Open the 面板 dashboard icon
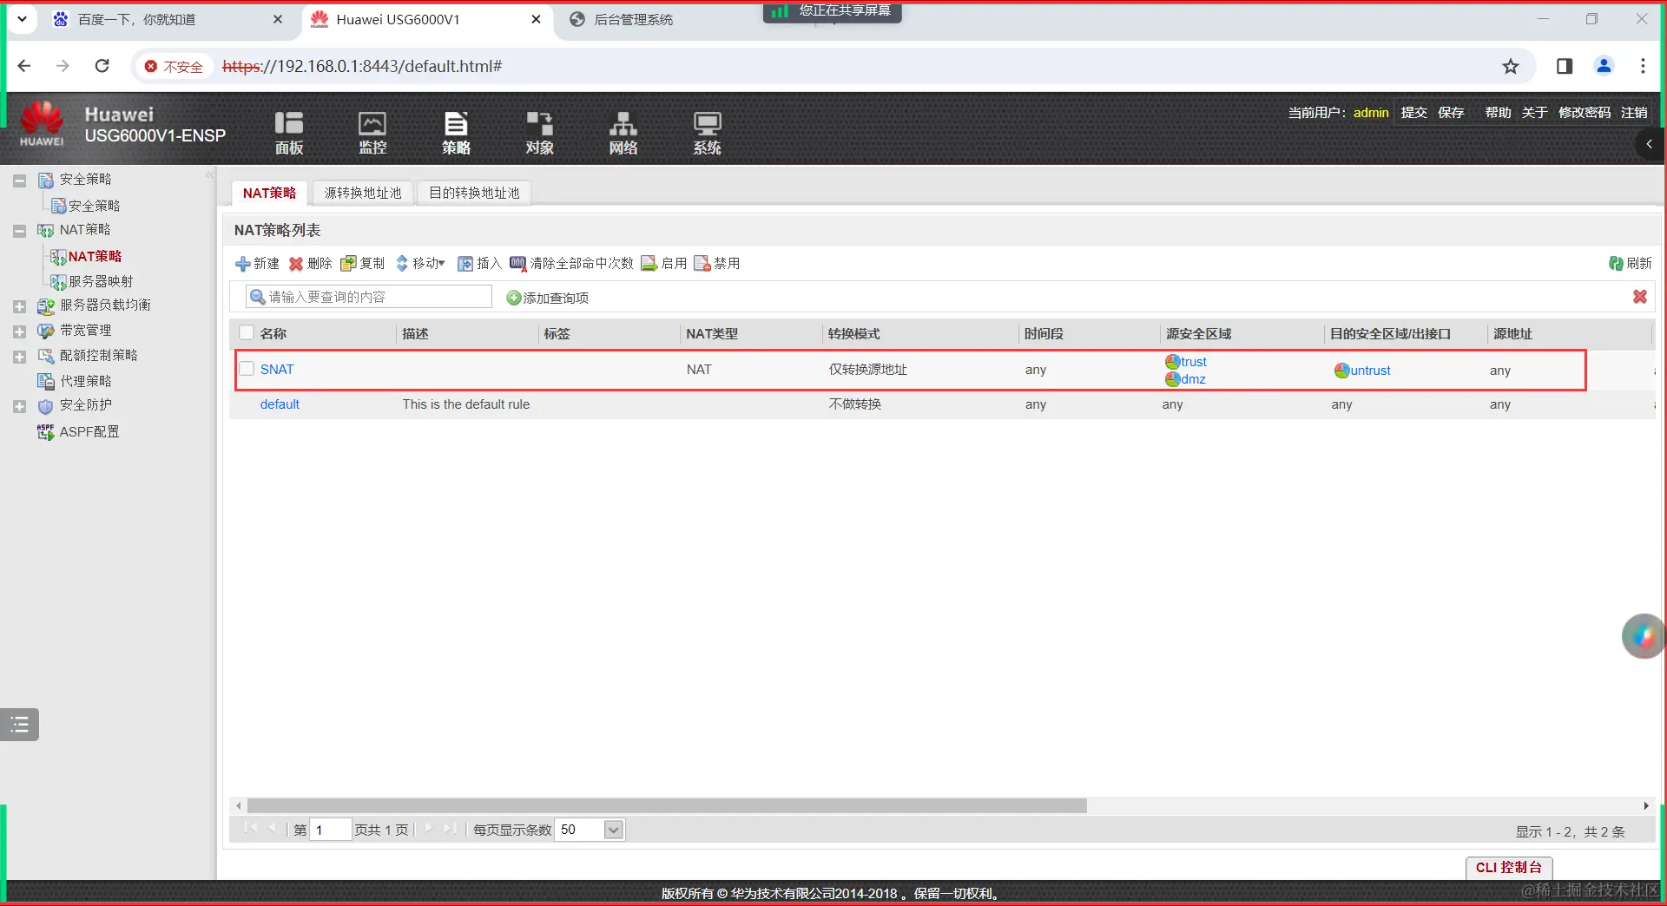The width and height of the screenshot is (1667, 906). coord(289,133)
